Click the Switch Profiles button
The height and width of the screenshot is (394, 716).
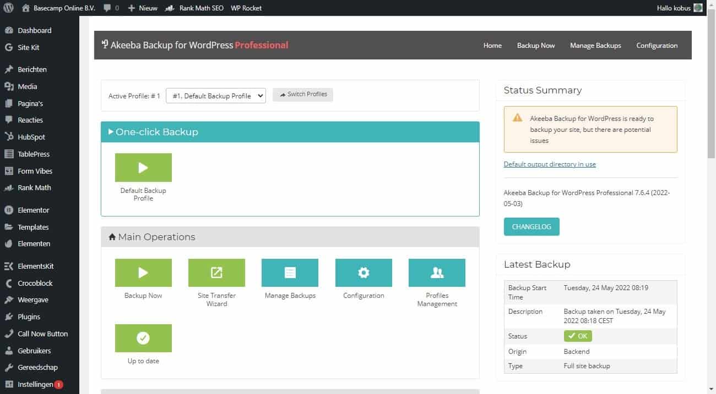click(302, 94)
